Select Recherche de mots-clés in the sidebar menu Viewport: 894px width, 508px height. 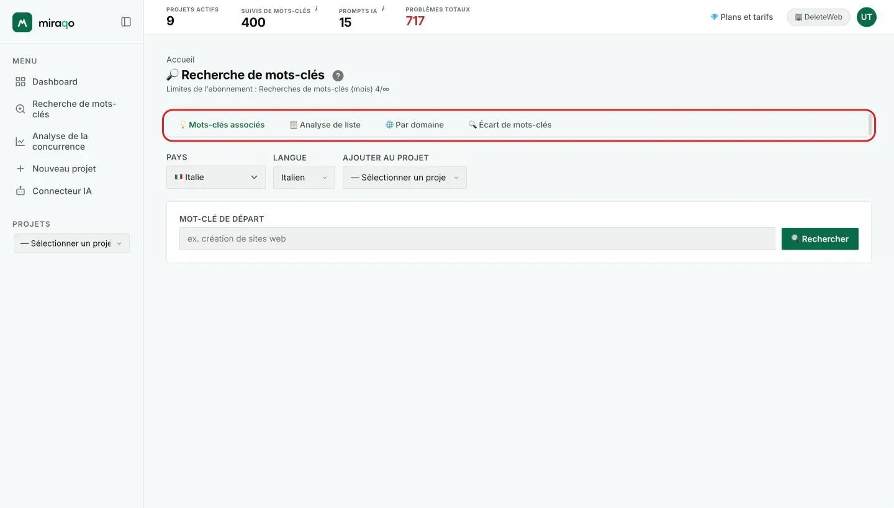pos(71,109)
